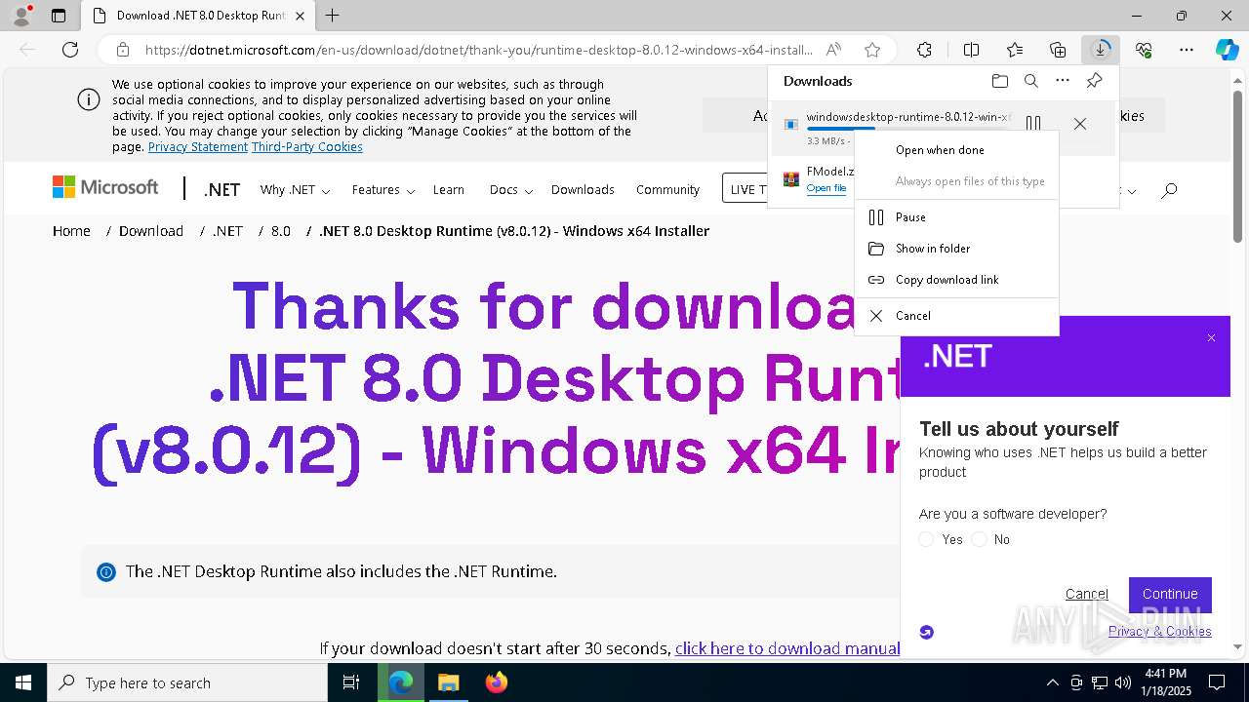This screenshot has height=702, width=1249.
Task: Show hidden system tray icons
Action: click(x=1052, y=682)
